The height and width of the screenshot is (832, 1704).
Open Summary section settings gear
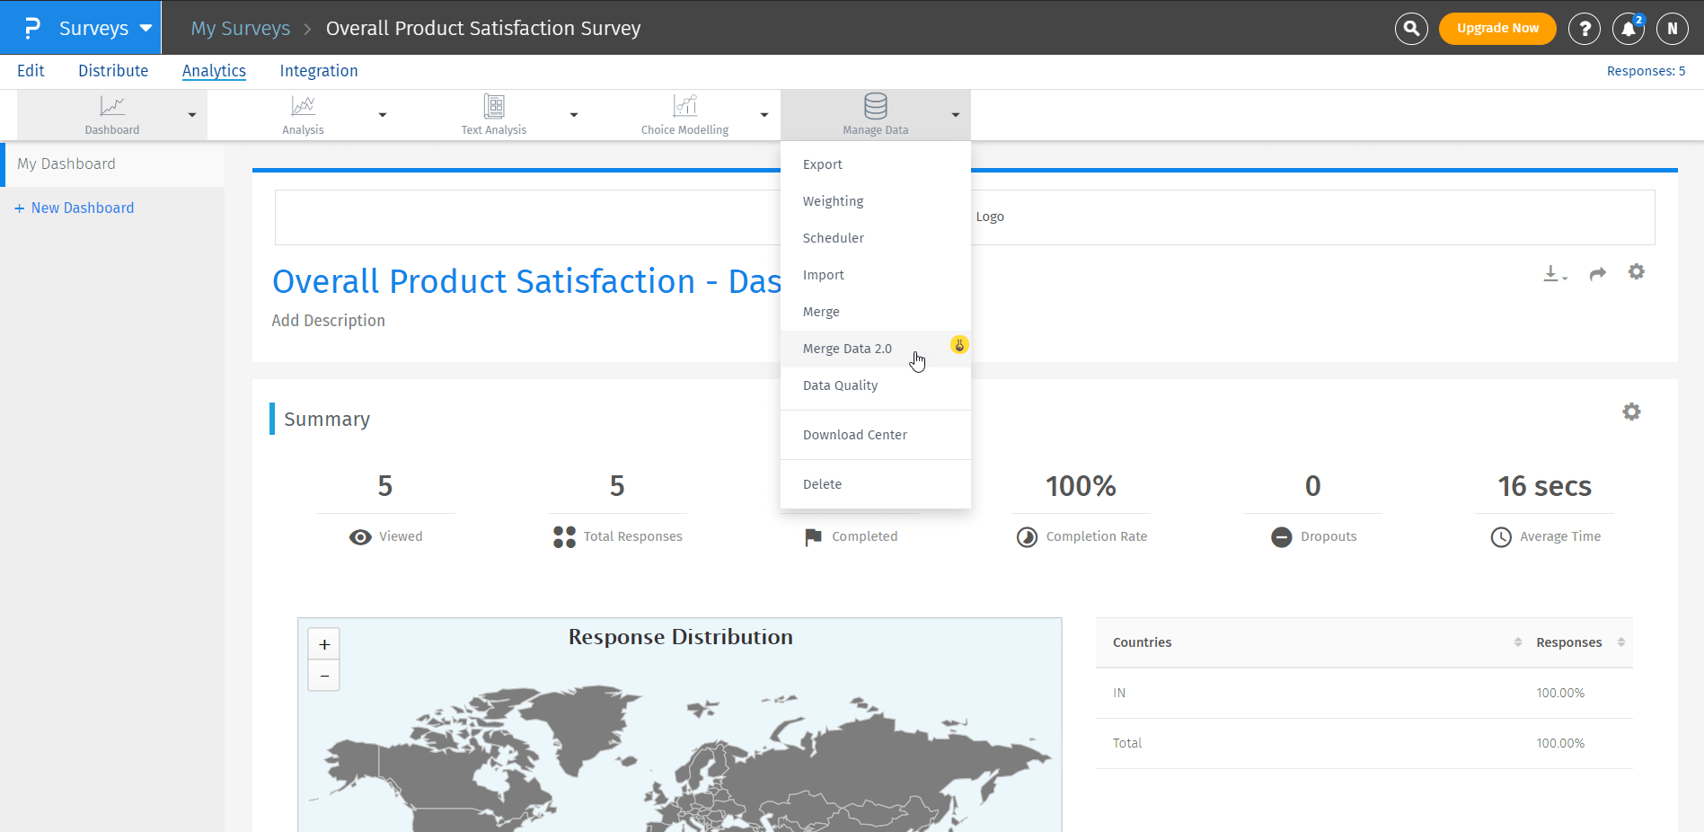click(1631, 412)
